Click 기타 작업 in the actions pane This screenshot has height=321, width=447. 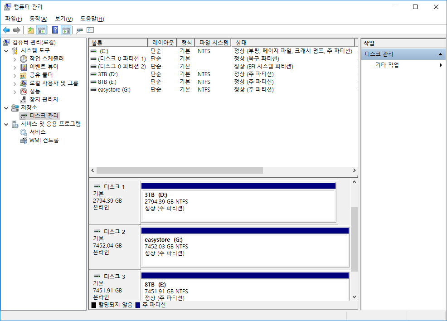coord(387,65)
